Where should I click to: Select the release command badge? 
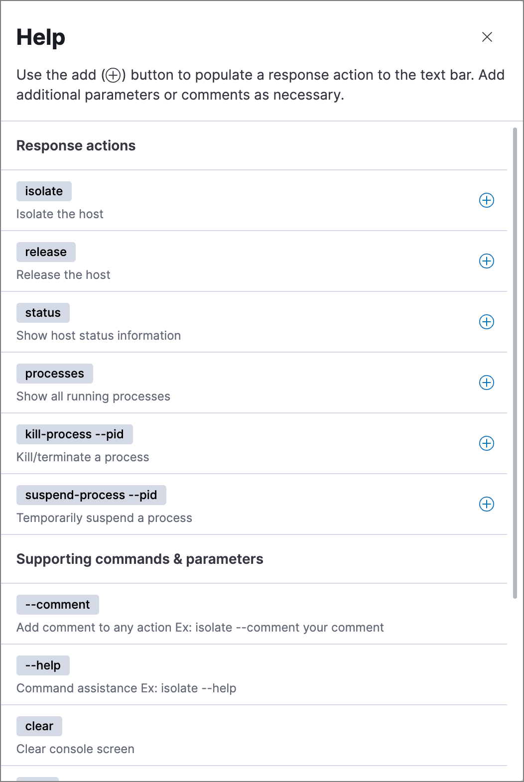[46, 252]
